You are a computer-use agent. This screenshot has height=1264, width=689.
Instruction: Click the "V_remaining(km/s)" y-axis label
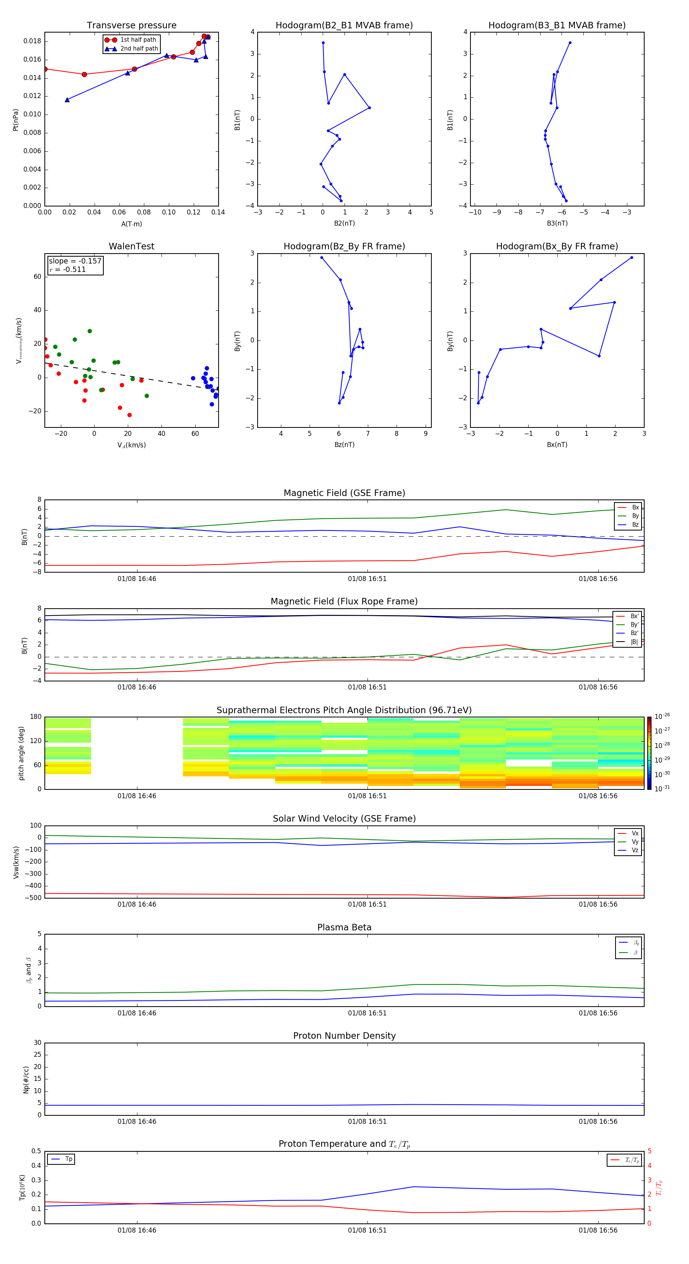tap(19, 341)
